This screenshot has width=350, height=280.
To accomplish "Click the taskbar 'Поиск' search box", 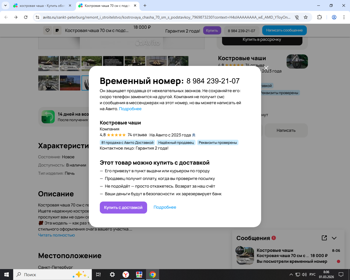I will click(52, 275).
